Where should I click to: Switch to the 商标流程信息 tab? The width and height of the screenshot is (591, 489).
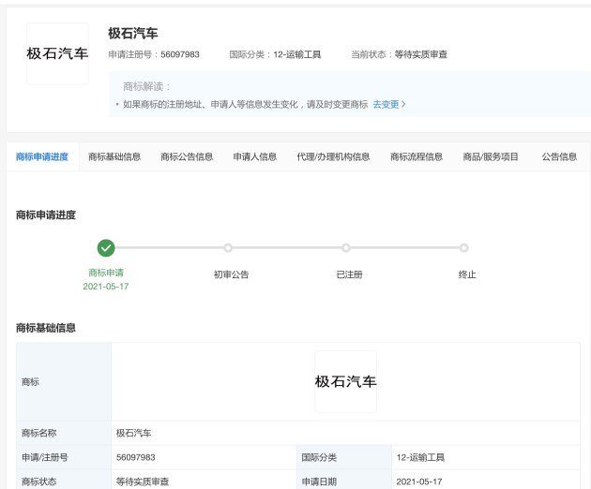pos(417,156)
